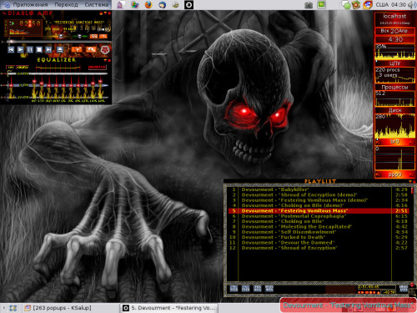Open the Система menu
417x313 pixels.
(96, 5)
